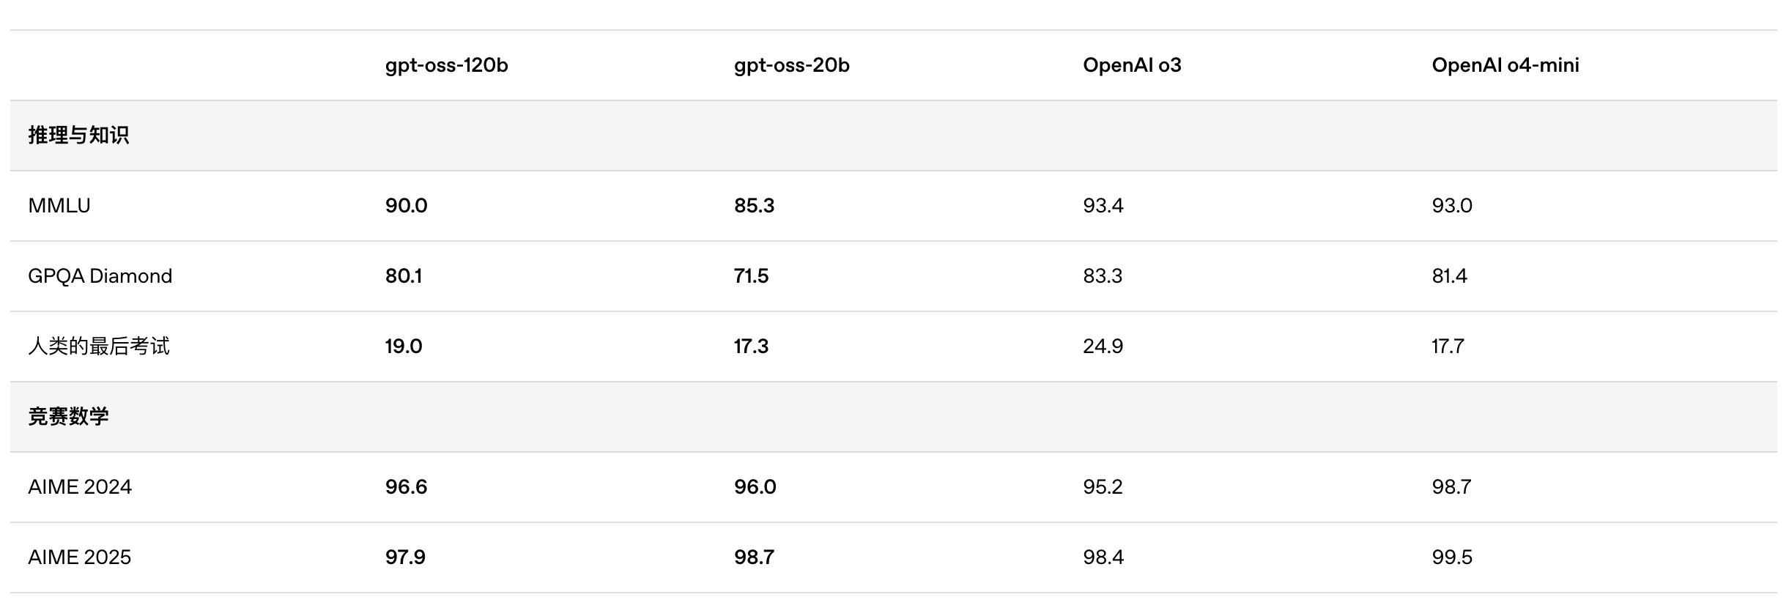This screenshot has height=608, width=1789.
Task: Select the 85.3 MMLU score cell
Action: click(754, 206)
